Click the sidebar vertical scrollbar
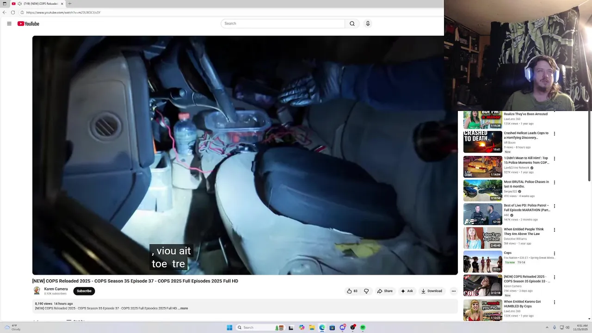Screen dimensions: 592x333 coord(589,146)
